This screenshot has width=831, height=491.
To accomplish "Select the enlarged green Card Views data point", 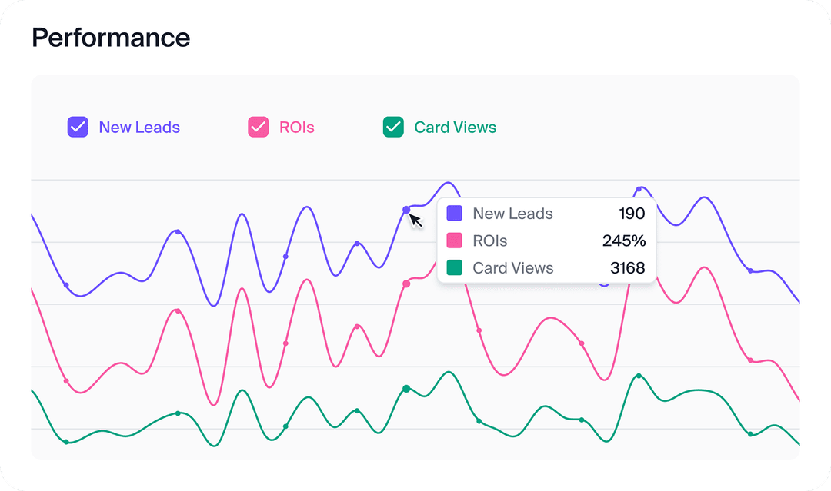I will coord(406,389).
